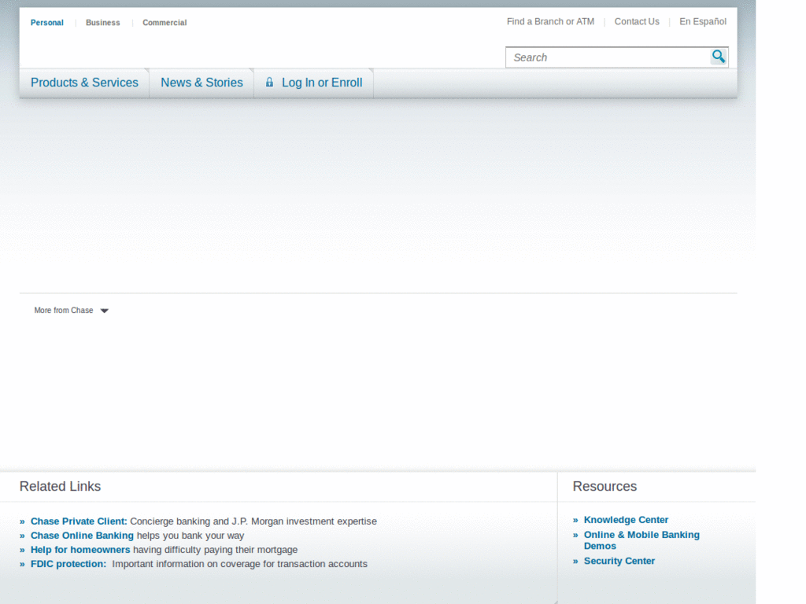Open the Help for homeowners link
This screenshot has height=604, width=806.
pyautogui.click(x=80, y=550)
